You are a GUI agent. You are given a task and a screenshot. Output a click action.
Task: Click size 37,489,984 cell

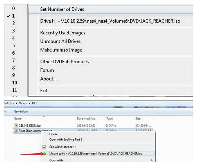[x=143, y=125]
